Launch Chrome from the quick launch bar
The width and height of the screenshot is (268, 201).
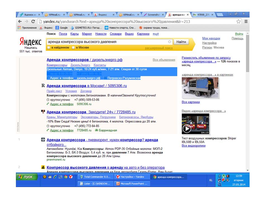66,177
